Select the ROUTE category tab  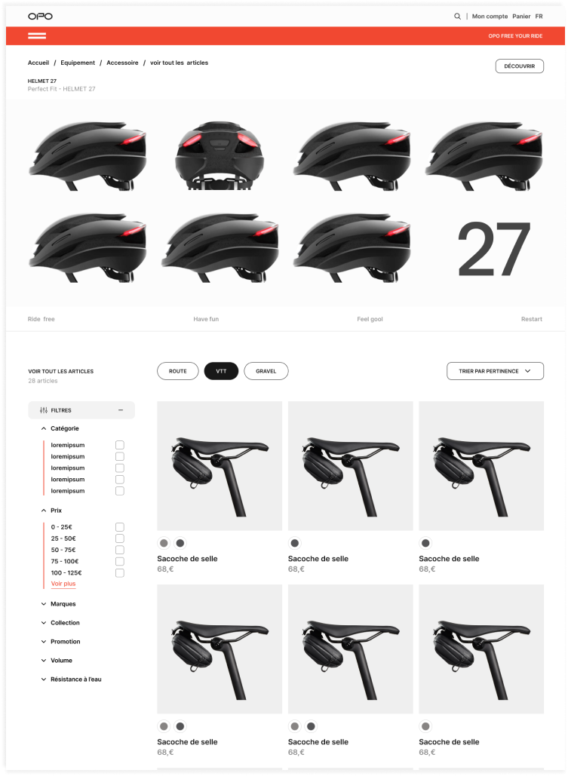(x=178, y=371)
